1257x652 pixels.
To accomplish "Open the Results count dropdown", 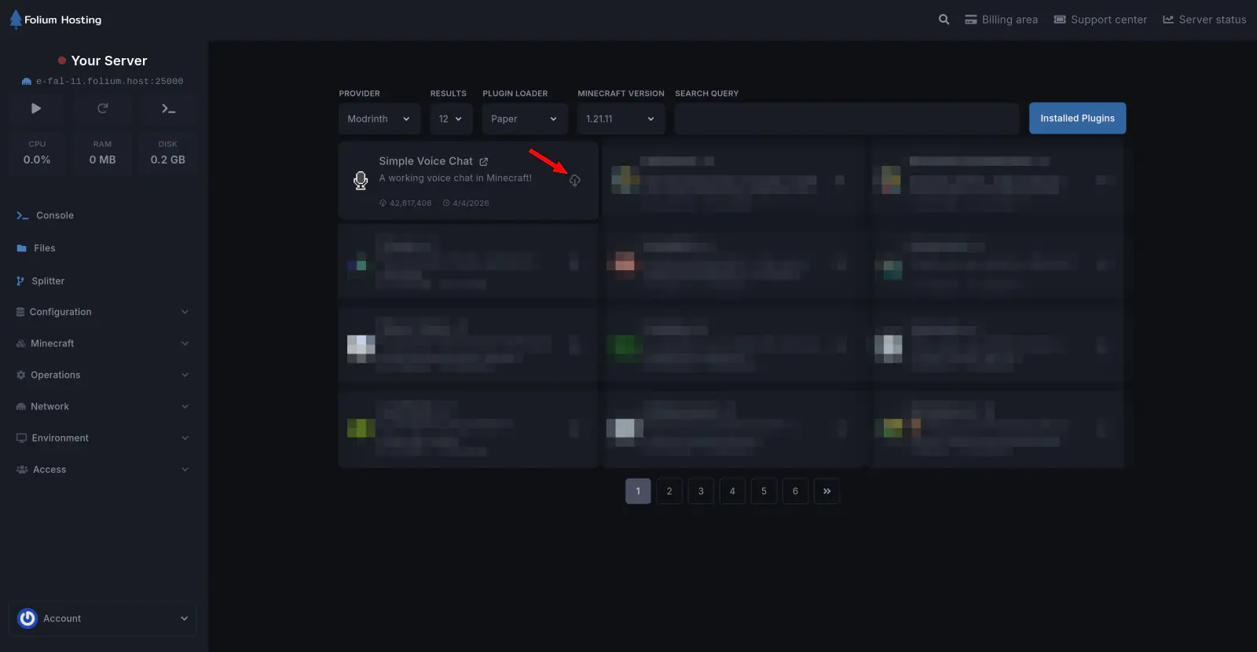I will point(450,119).
